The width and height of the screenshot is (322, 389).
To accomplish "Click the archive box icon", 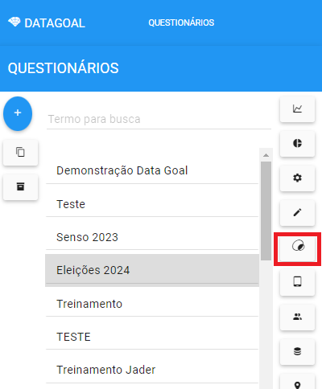I will pos(20,186).
